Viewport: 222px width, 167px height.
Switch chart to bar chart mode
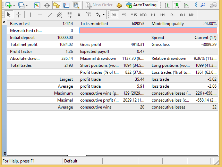(167, 5)
